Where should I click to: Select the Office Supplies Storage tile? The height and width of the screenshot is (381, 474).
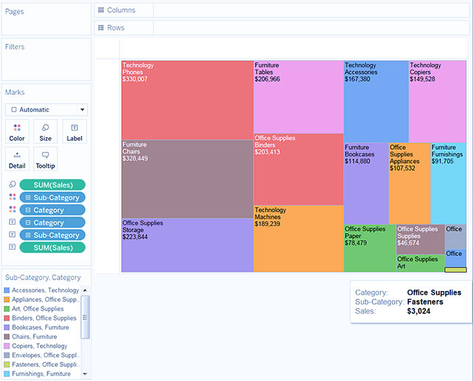pos(188,246)
